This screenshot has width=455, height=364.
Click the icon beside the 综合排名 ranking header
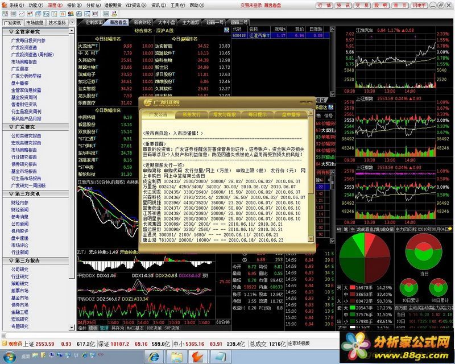pyautogui.click(x=226, y=30)
